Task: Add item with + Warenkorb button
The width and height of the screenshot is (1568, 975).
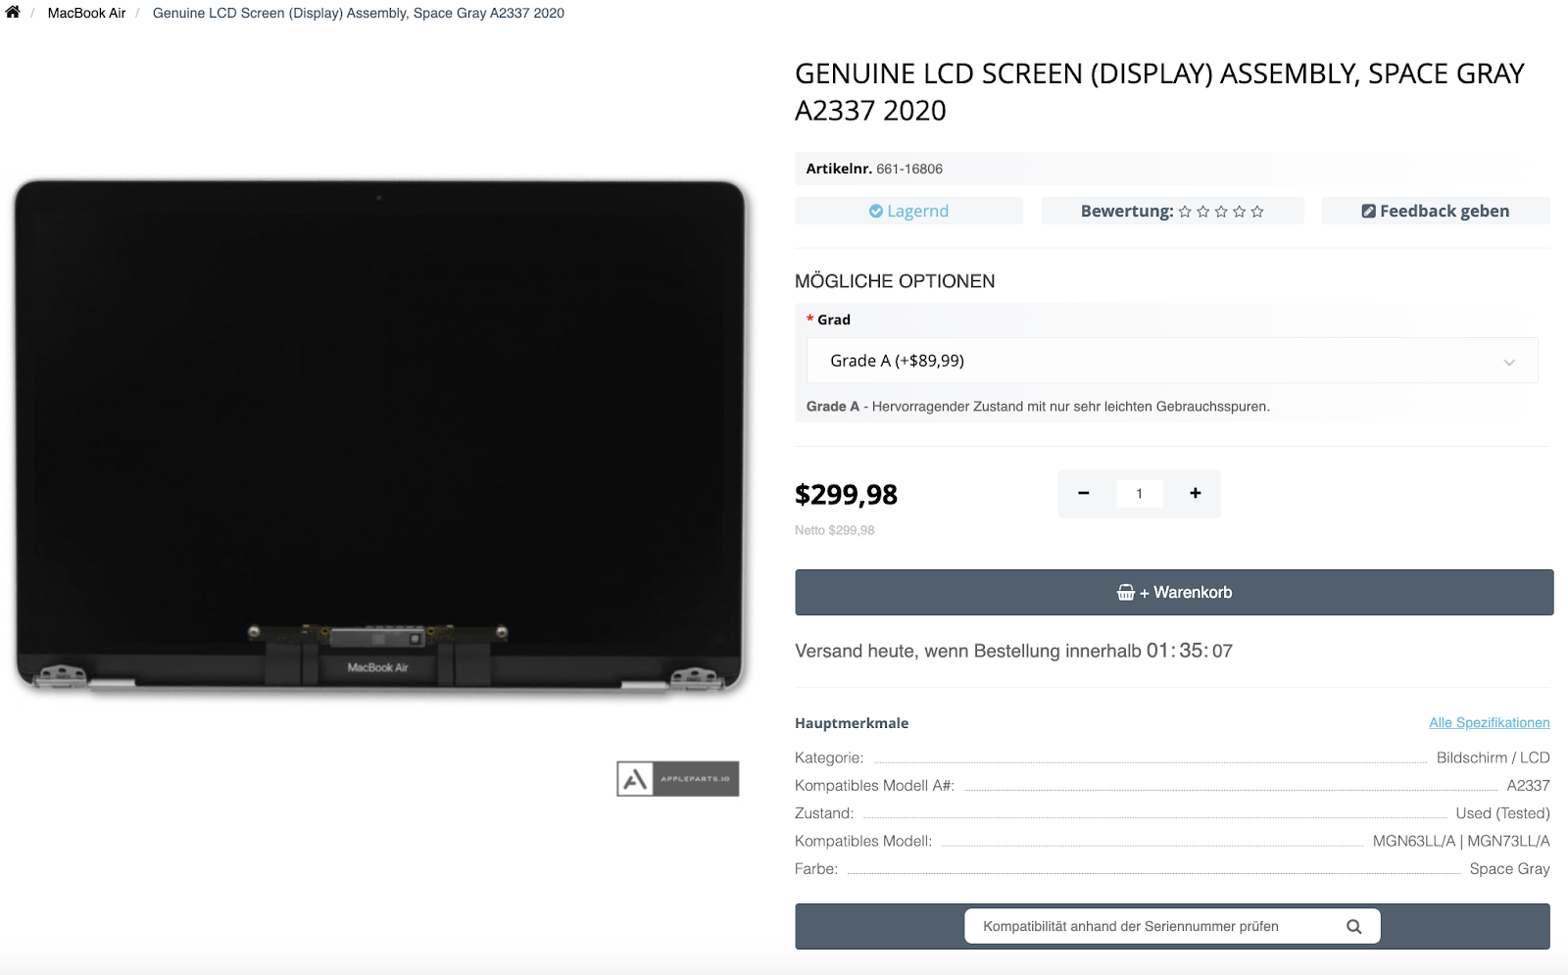Action: coord(1173,593)
